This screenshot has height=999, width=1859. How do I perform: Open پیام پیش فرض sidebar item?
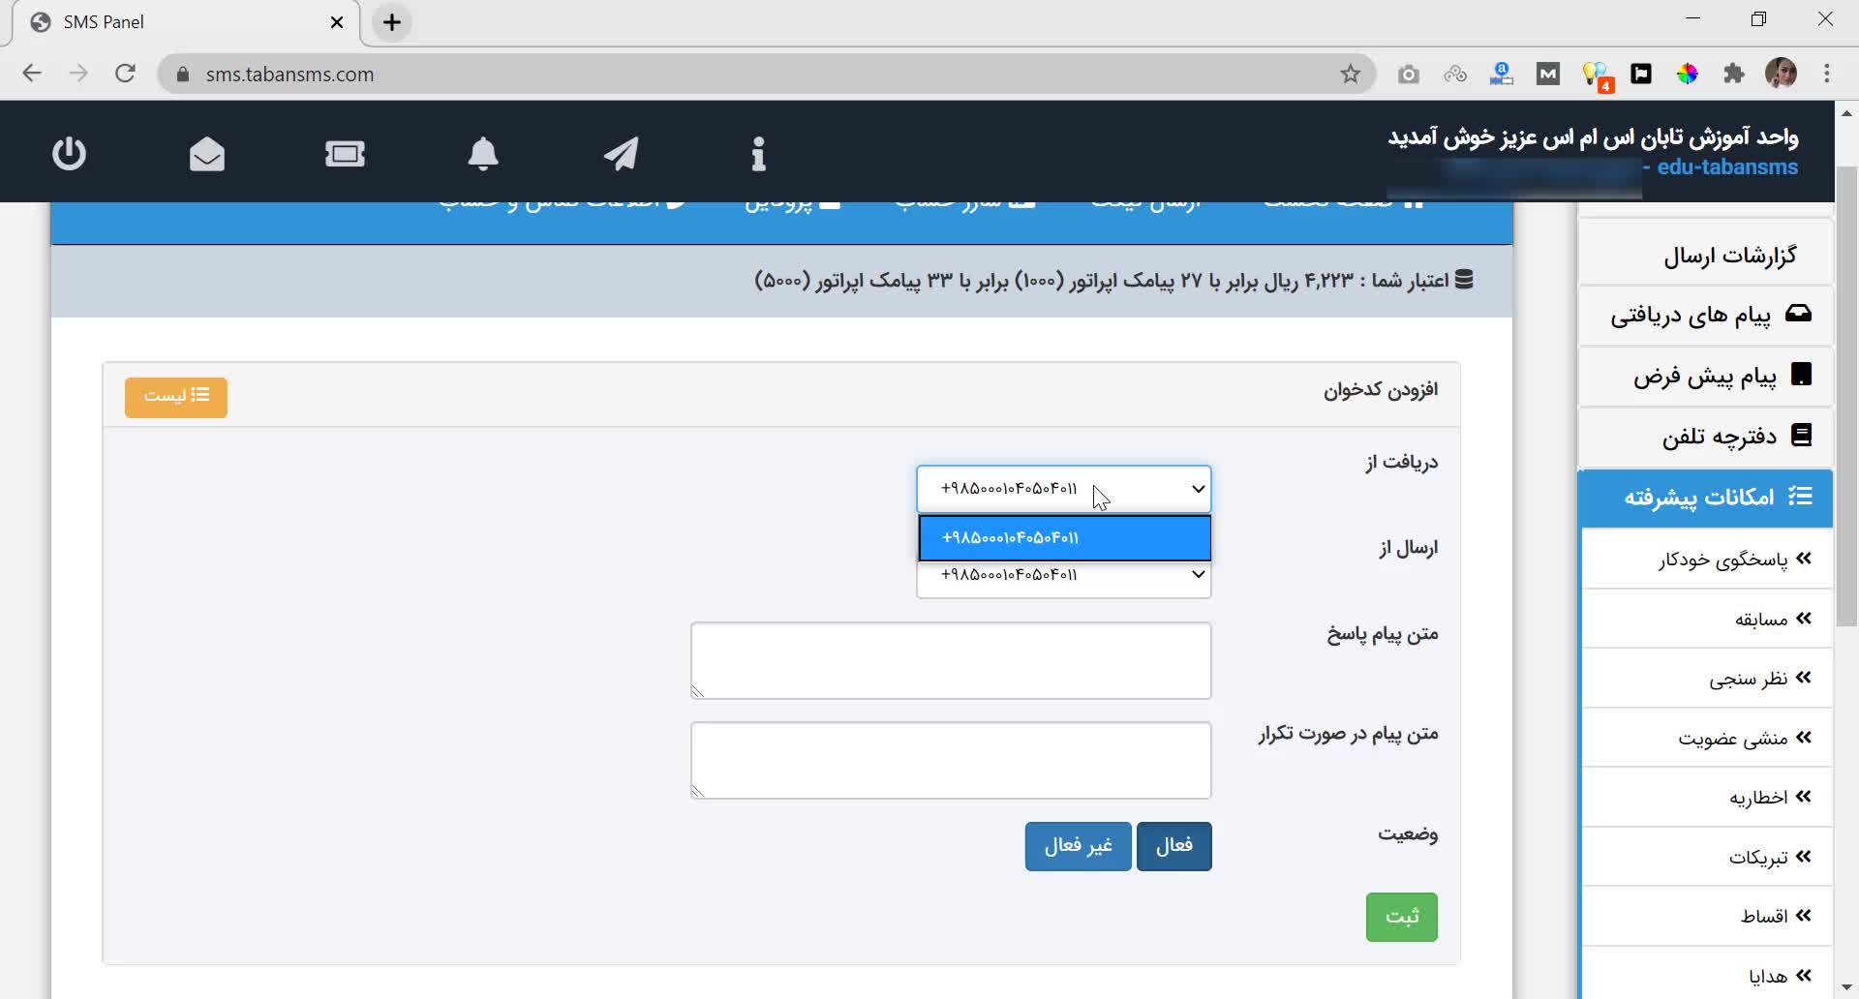[x=1706, y=377]
